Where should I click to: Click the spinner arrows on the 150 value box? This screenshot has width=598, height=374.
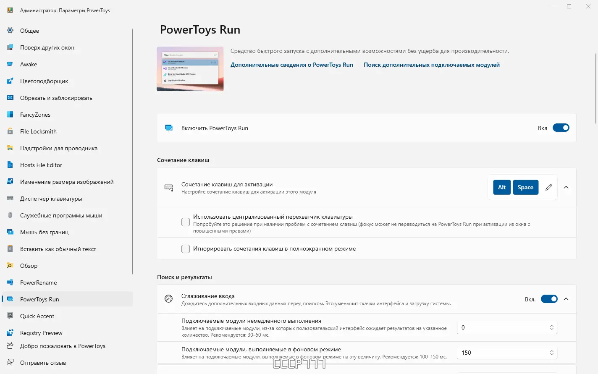(552, 353)
